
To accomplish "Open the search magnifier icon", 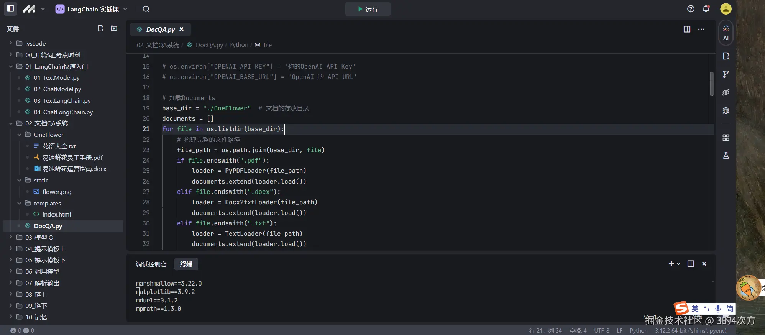I will tap(146, 9).
